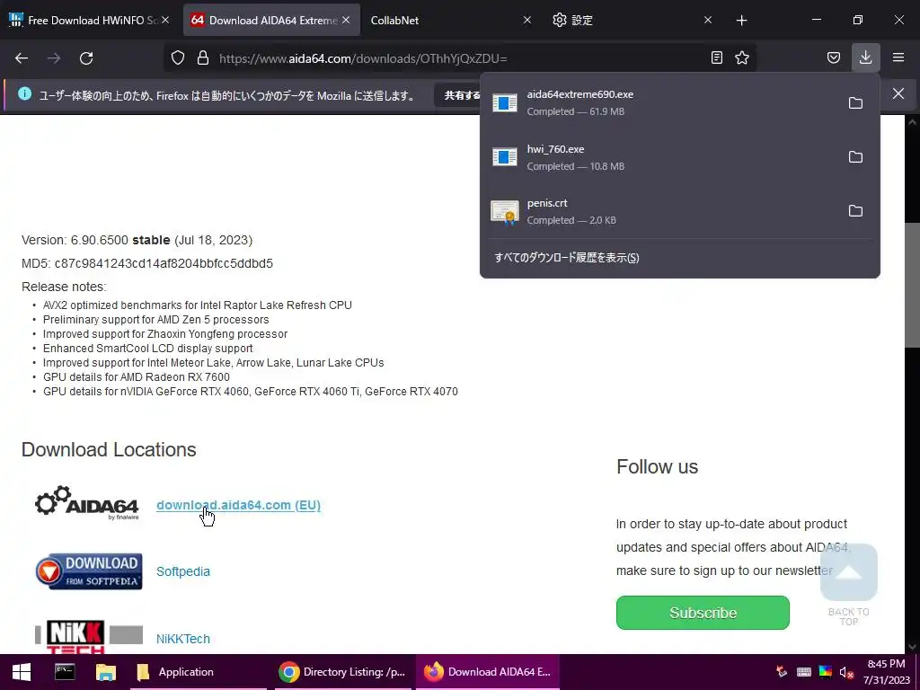Open Softpedia download link
This screenshot has width=920, height=690.
[183, 571]
